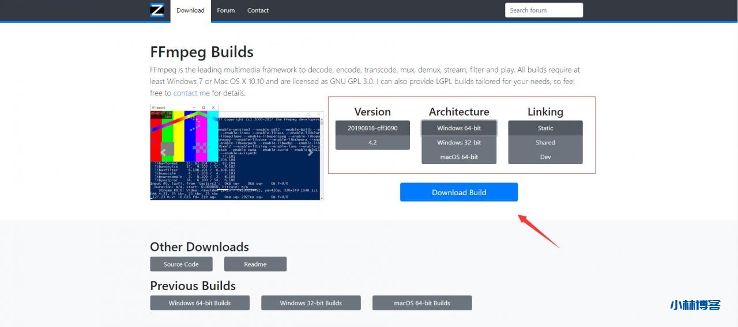This screenshot has height=327, width=738.
Task: Open the Forum page
Action: (226, 10)
